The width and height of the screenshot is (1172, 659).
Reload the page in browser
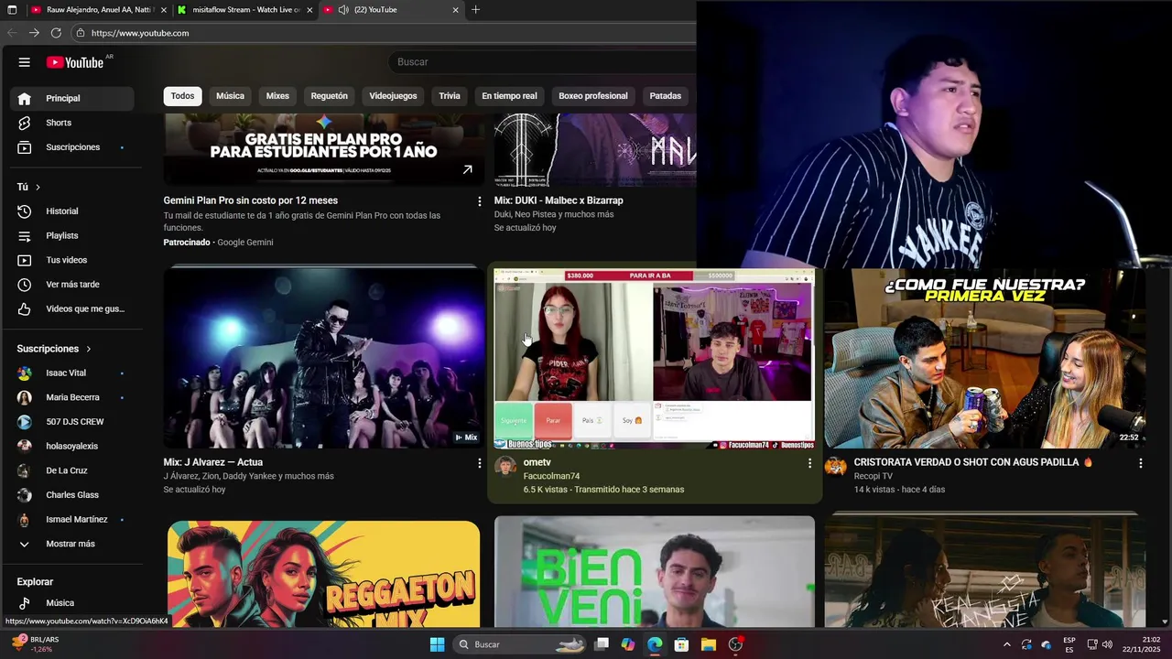pyautogui.click(x=56, y=33)
